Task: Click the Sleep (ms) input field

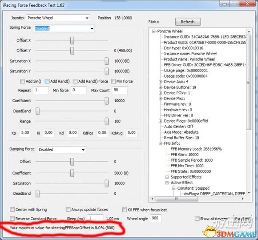Action: pyautogui.click(x=95, y=218)
